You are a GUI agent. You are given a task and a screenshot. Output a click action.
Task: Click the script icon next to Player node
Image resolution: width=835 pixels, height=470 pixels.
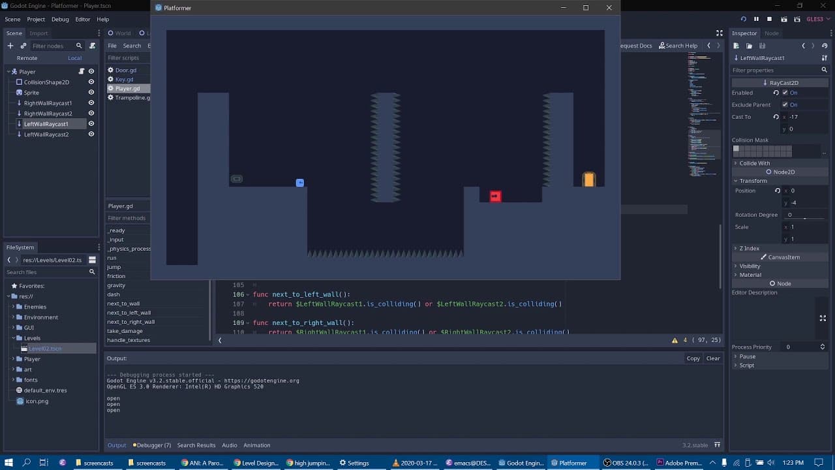(81, 71)
